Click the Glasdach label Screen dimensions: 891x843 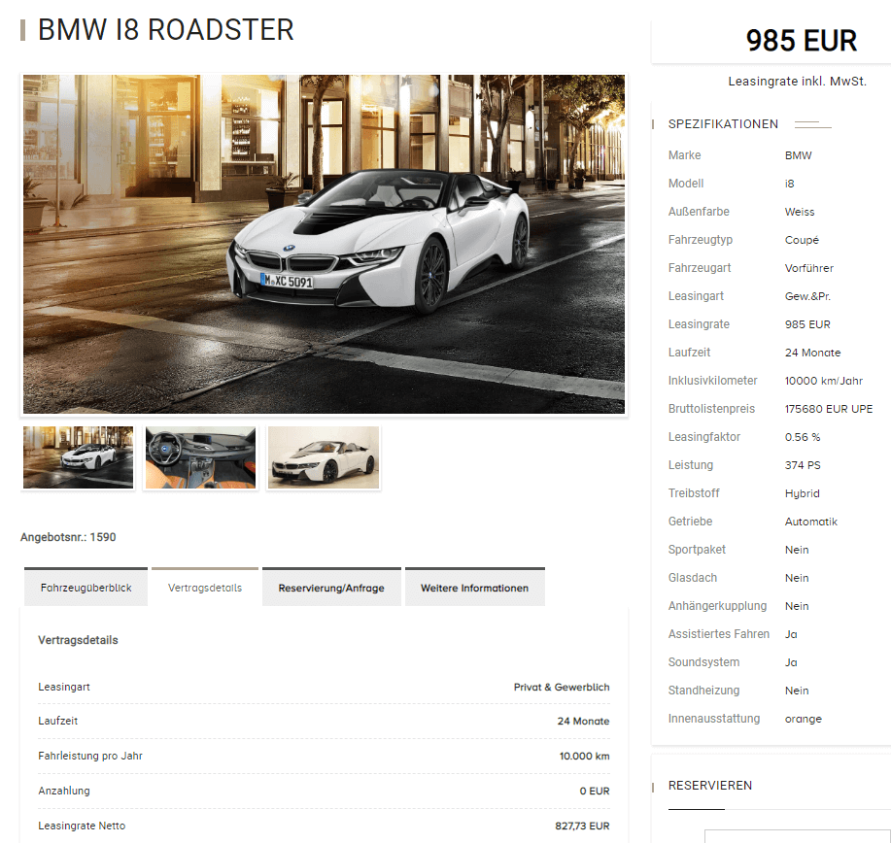pos(693,578)
